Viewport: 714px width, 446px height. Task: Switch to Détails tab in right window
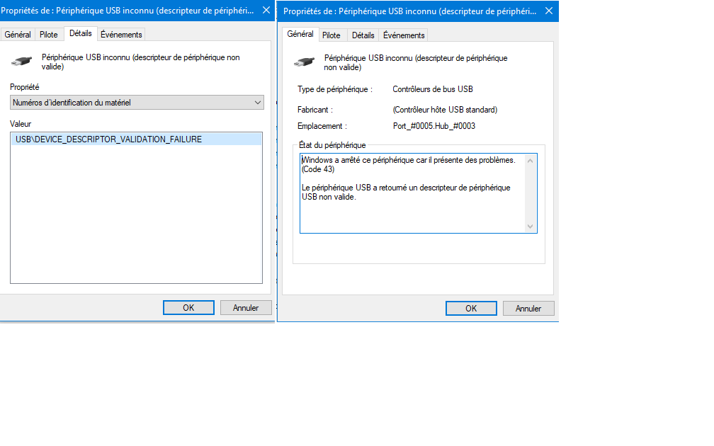coord(363,35)
